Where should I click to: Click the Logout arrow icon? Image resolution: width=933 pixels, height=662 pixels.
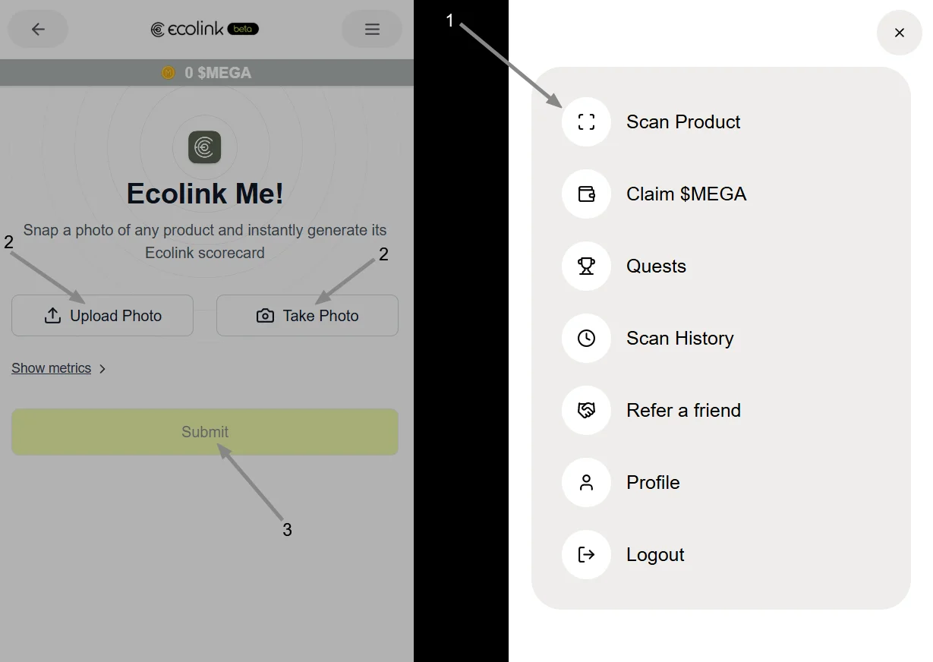point(586,554)
